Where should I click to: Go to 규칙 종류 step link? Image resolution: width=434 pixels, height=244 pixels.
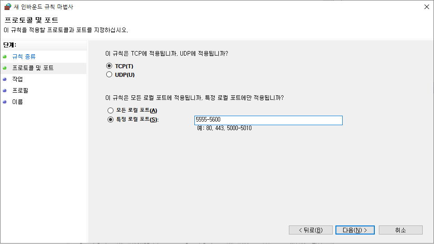(x=24, y=56)
